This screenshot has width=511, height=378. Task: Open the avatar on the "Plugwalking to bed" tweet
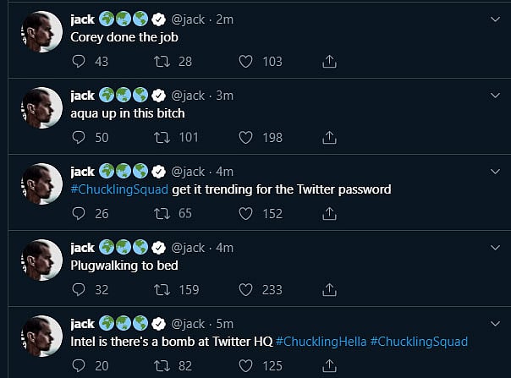tap(41, 261)
